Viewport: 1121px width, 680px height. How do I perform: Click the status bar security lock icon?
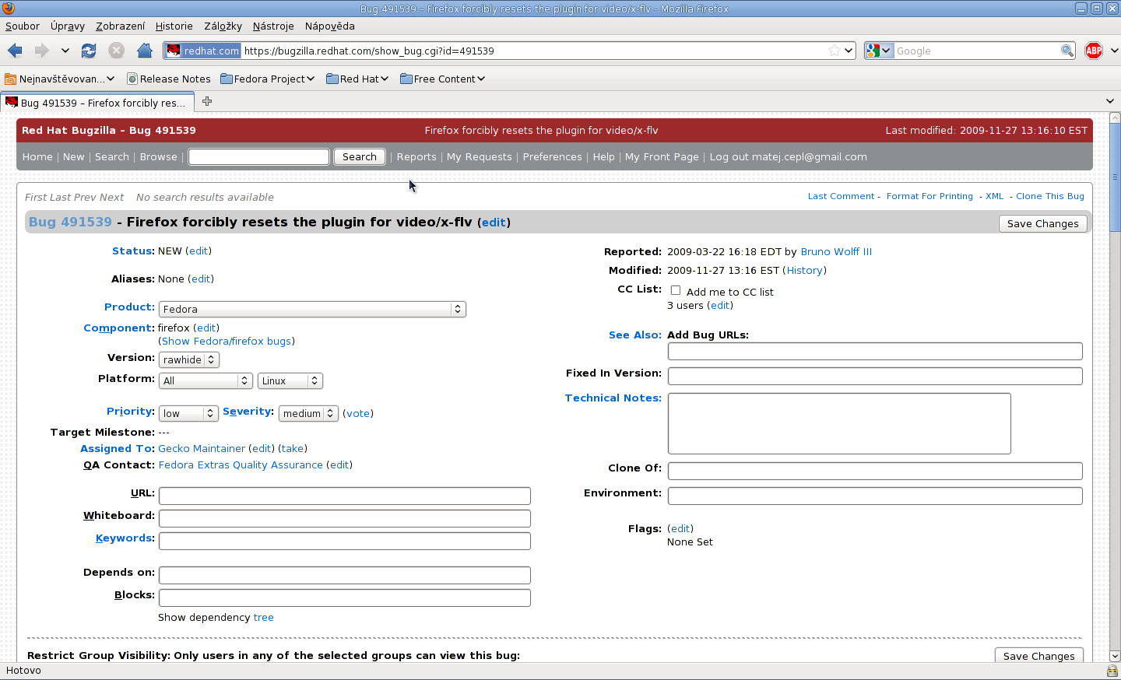click(x=1112, y=671)
